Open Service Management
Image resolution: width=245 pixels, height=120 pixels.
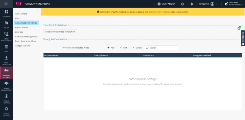[6, 86]
